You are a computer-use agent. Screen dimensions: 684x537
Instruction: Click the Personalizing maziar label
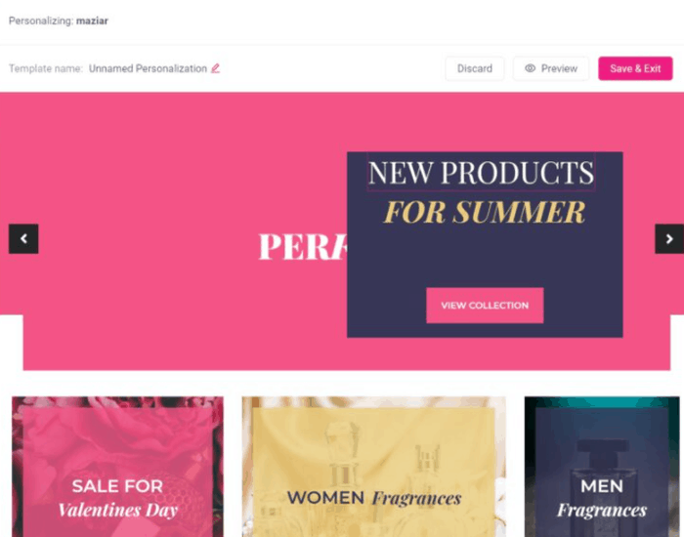tap(59, 21)
